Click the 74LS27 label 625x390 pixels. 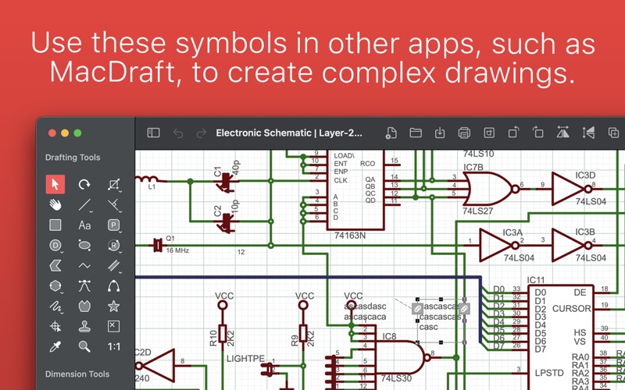(x=477, y=211)
